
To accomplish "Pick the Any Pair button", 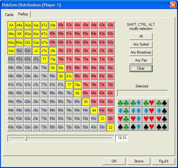I will coord(141,60).
